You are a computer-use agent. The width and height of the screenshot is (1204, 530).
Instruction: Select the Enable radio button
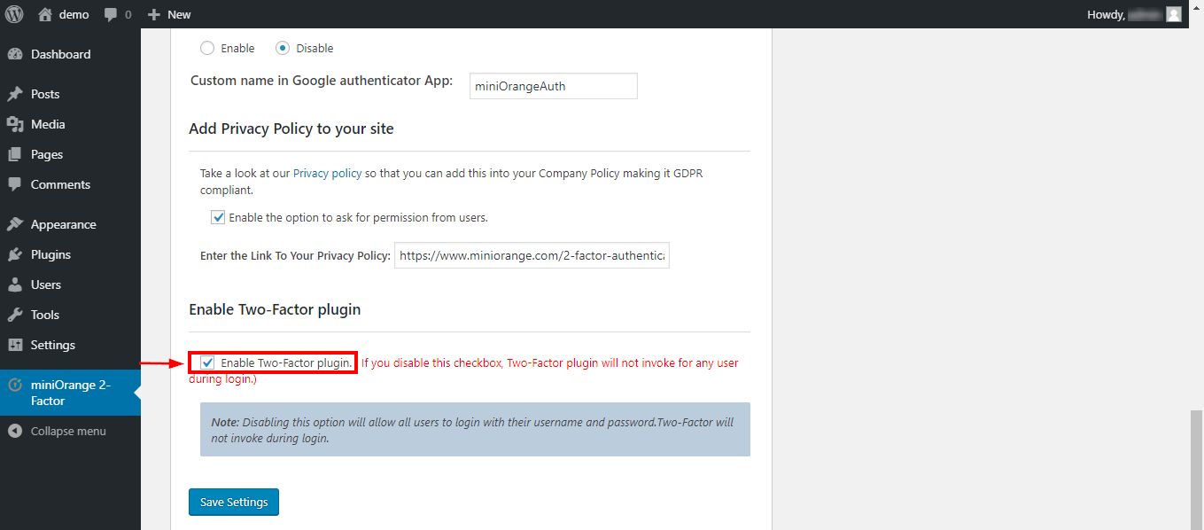coord(206,48)
